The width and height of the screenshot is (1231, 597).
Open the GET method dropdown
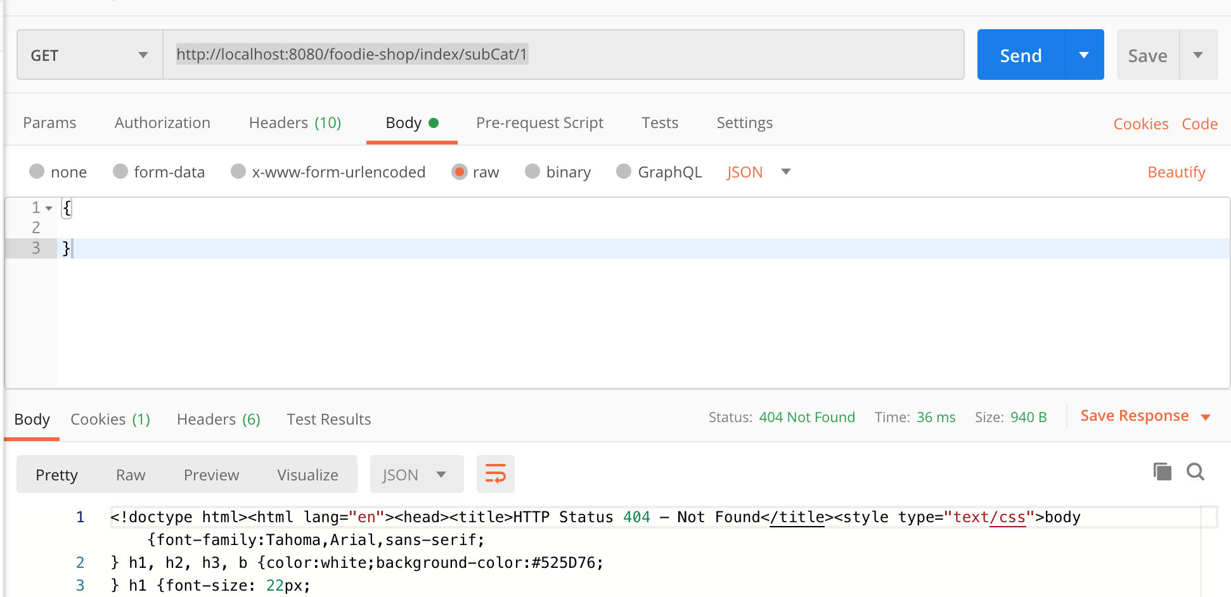(x=89, y=55)
